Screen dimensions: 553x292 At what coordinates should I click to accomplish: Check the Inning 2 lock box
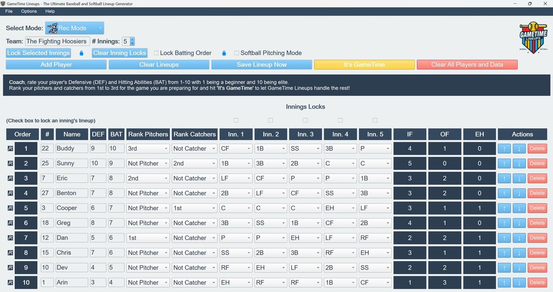coord(271,120)
